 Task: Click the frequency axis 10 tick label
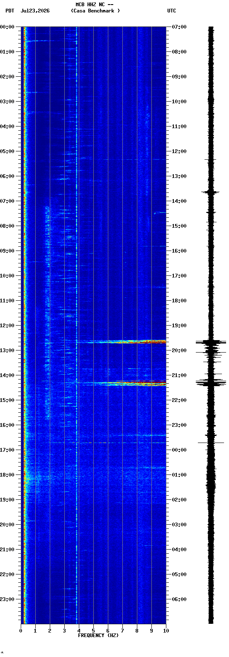click(166, 631)
